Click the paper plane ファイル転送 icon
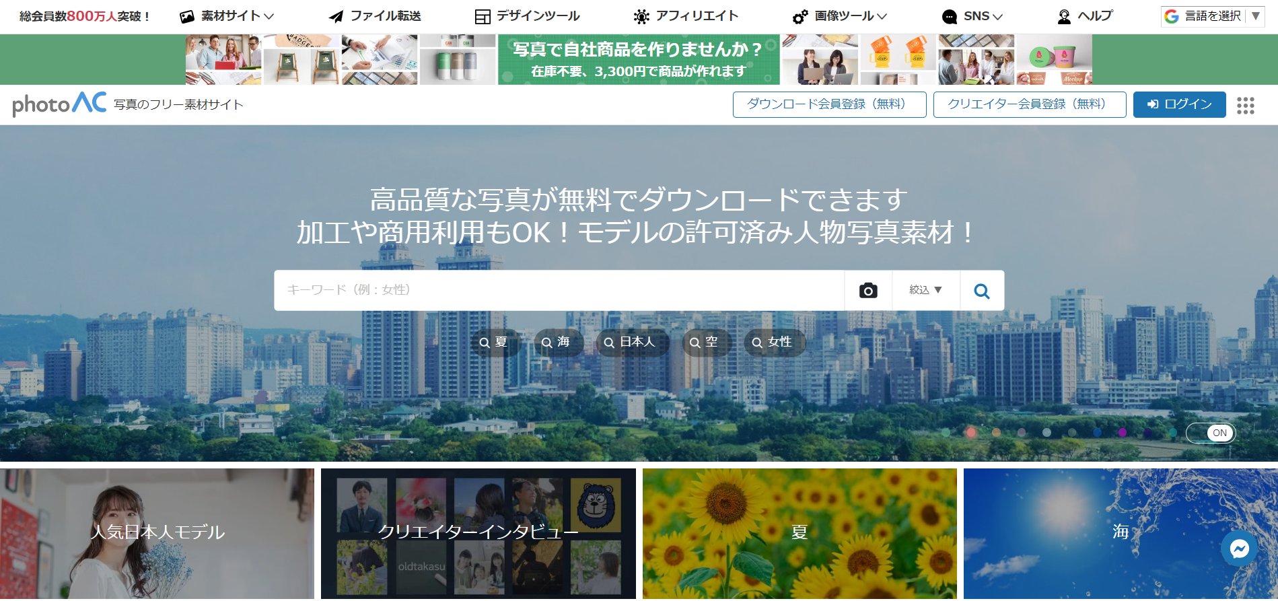1278x601 pixels. click(336, 17)
